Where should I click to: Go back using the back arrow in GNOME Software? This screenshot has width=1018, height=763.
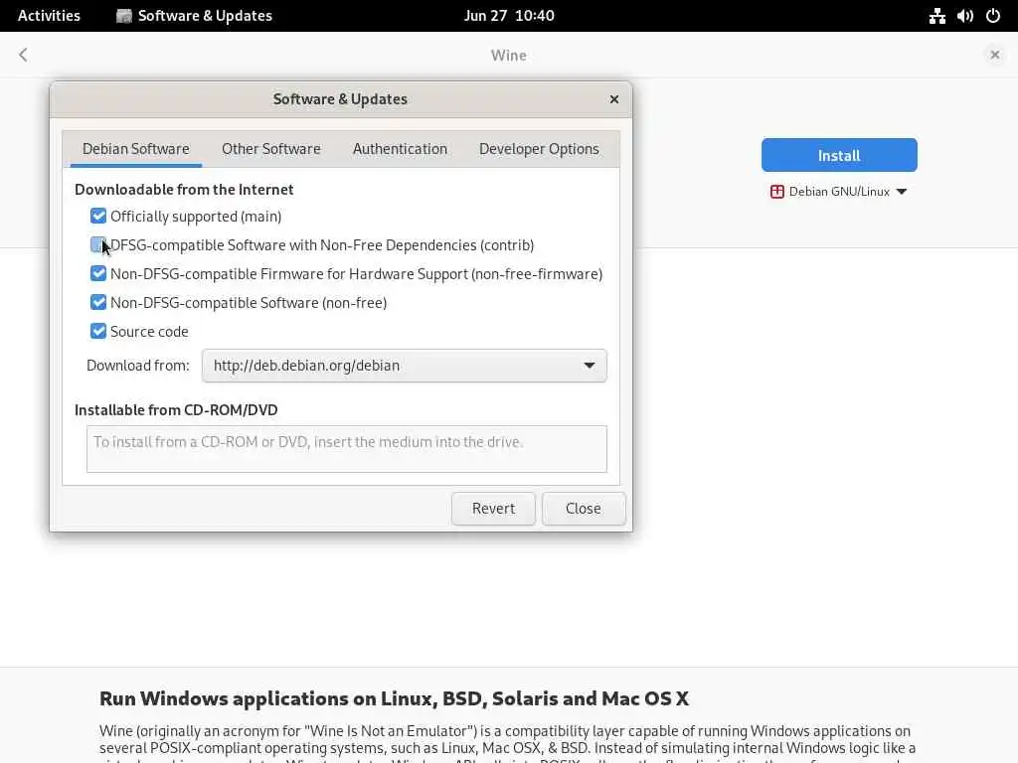click(24, 56)
